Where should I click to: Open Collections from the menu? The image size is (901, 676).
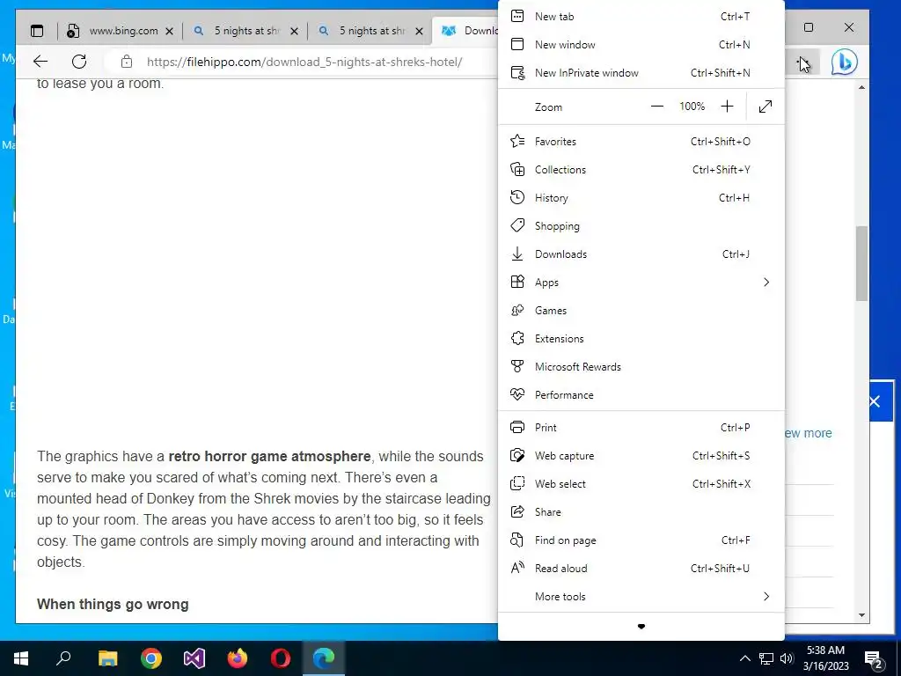[x=641, y=170]
